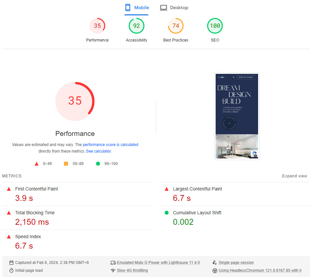Expand the First Contentful Paint metric

click(37, 189)
